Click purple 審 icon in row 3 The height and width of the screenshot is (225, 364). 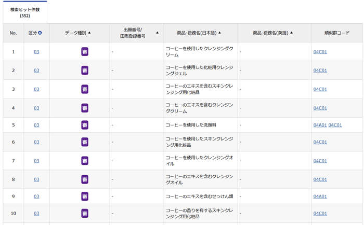coord(85,89)
